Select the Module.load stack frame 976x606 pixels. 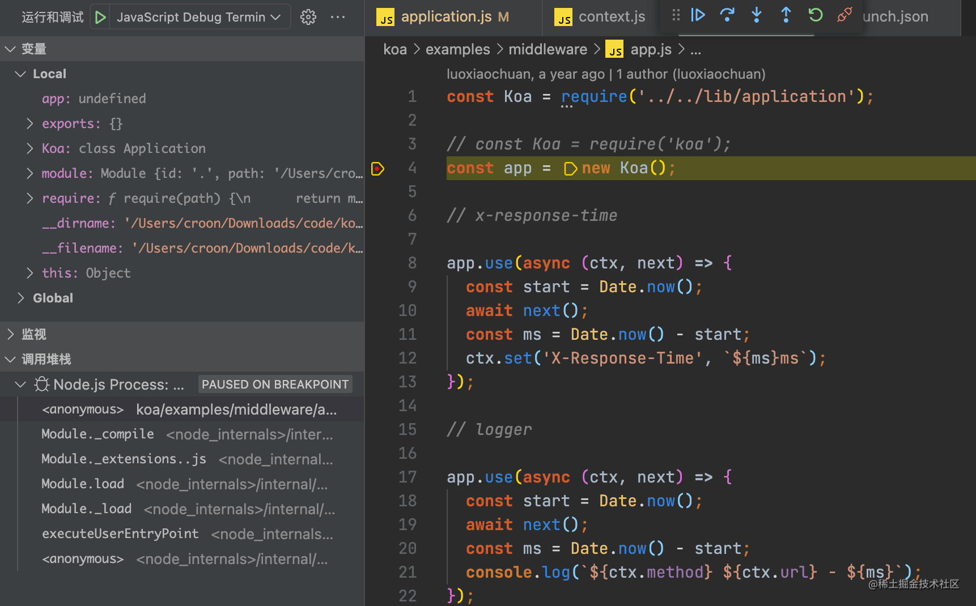[x=182, y=484]
